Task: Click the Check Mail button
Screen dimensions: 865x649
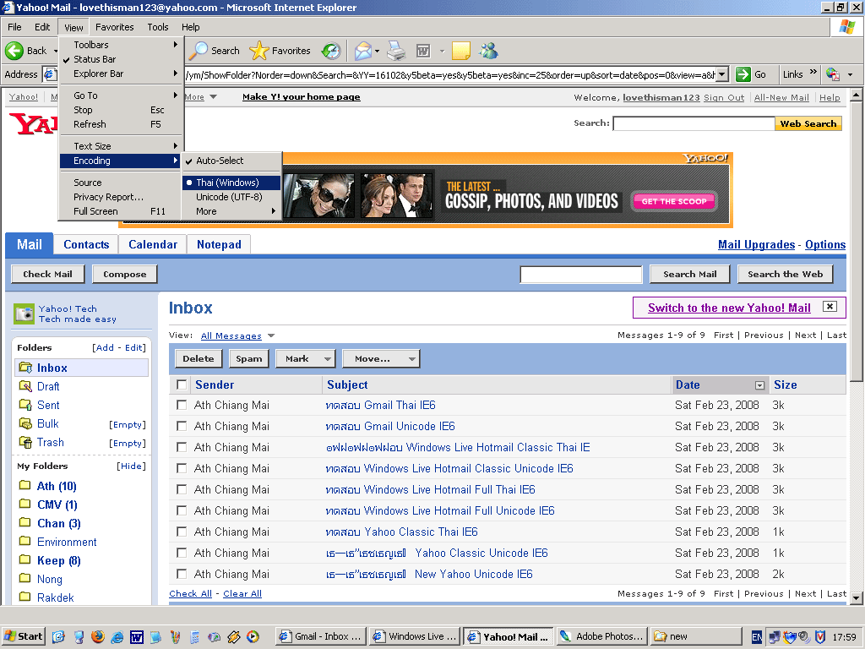Action: click(x=47, y=275)
